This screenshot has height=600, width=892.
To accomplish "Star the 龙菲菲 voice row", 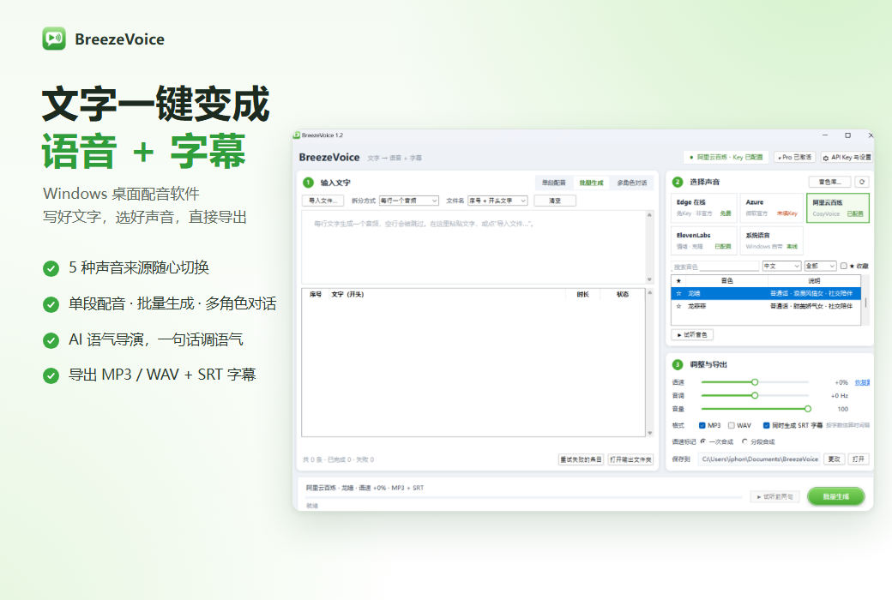I will 678,306.
